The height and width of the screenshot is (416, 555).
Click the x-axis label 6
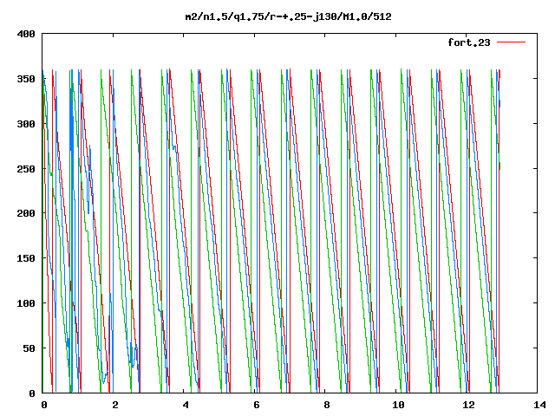257,405
